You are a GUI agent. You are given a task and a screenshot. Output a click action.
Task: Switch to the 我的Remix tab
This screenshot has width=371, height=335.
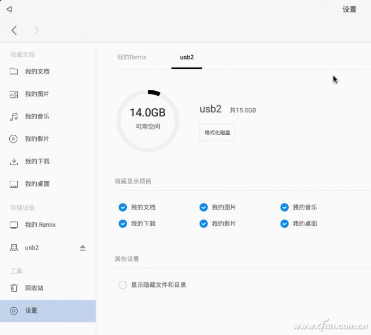pos(132,57)
